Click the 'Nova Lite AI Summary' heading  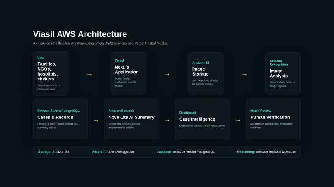[131, 117]
